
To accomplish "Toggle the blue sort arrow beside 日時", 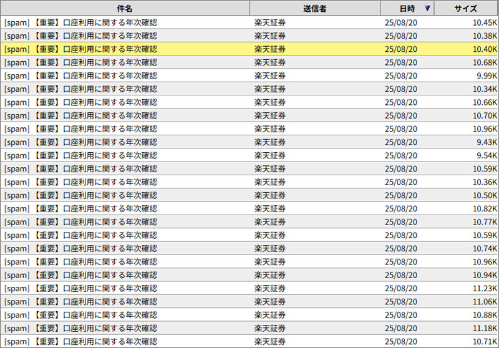I will [427, 8].
